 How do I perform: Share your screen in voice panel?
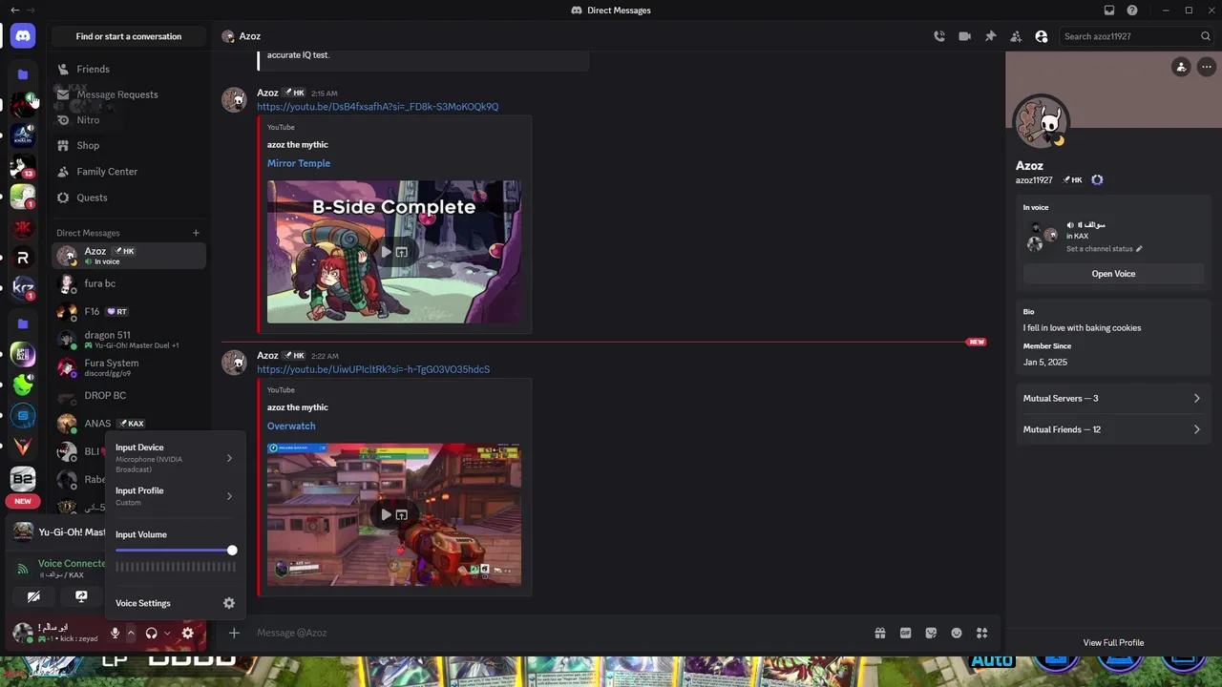click(81, 596)
